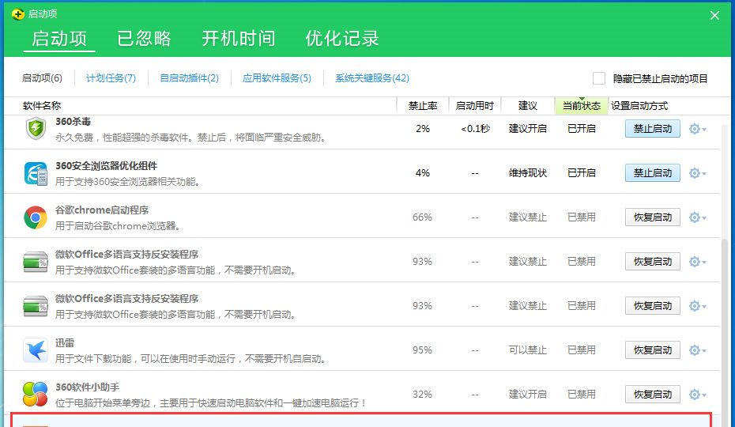735x427 pixels.
Task: Select the 计划任务(7) category
Action: point(111,78)
